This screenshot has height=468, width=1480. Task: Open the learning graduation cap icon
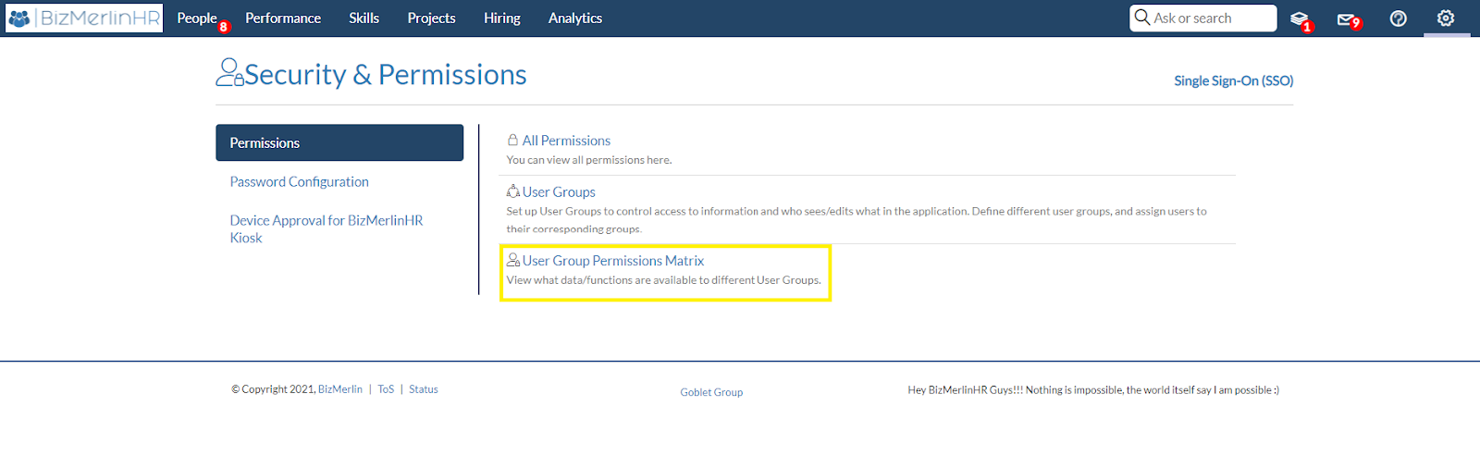pyautogui.click(x=1300, y=18)
